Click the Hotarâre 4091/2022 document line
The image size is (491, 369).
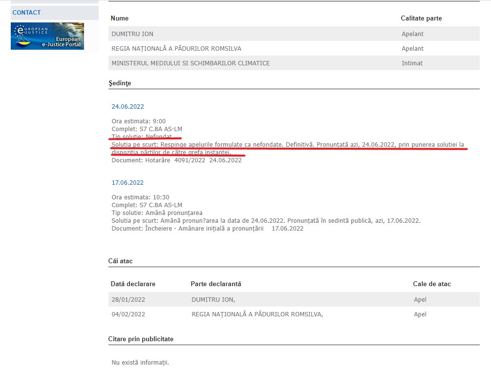[x=176, y=160]
